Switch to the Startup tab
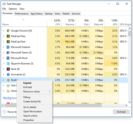This screenshot has height=124, width=133. coord(49,14)
